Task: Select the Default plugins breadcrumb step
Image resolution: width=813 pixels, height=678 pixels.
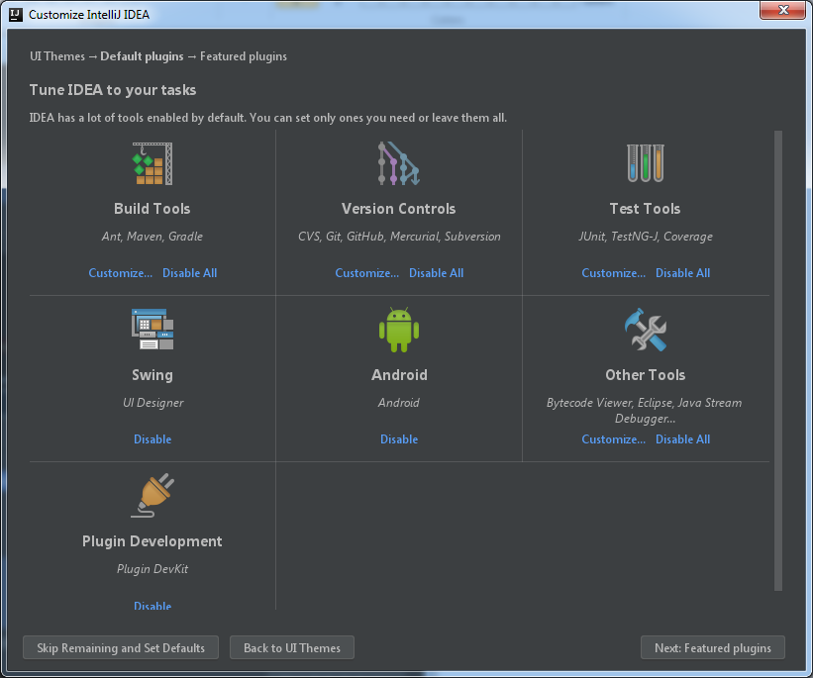Action: click(142, 56)
